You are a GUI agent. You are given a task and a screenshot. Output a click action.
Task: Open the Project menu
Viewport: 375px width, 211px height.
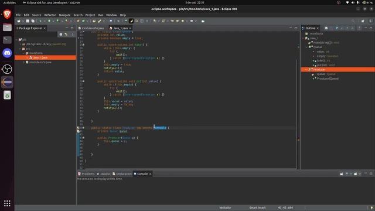pos(90,15)
